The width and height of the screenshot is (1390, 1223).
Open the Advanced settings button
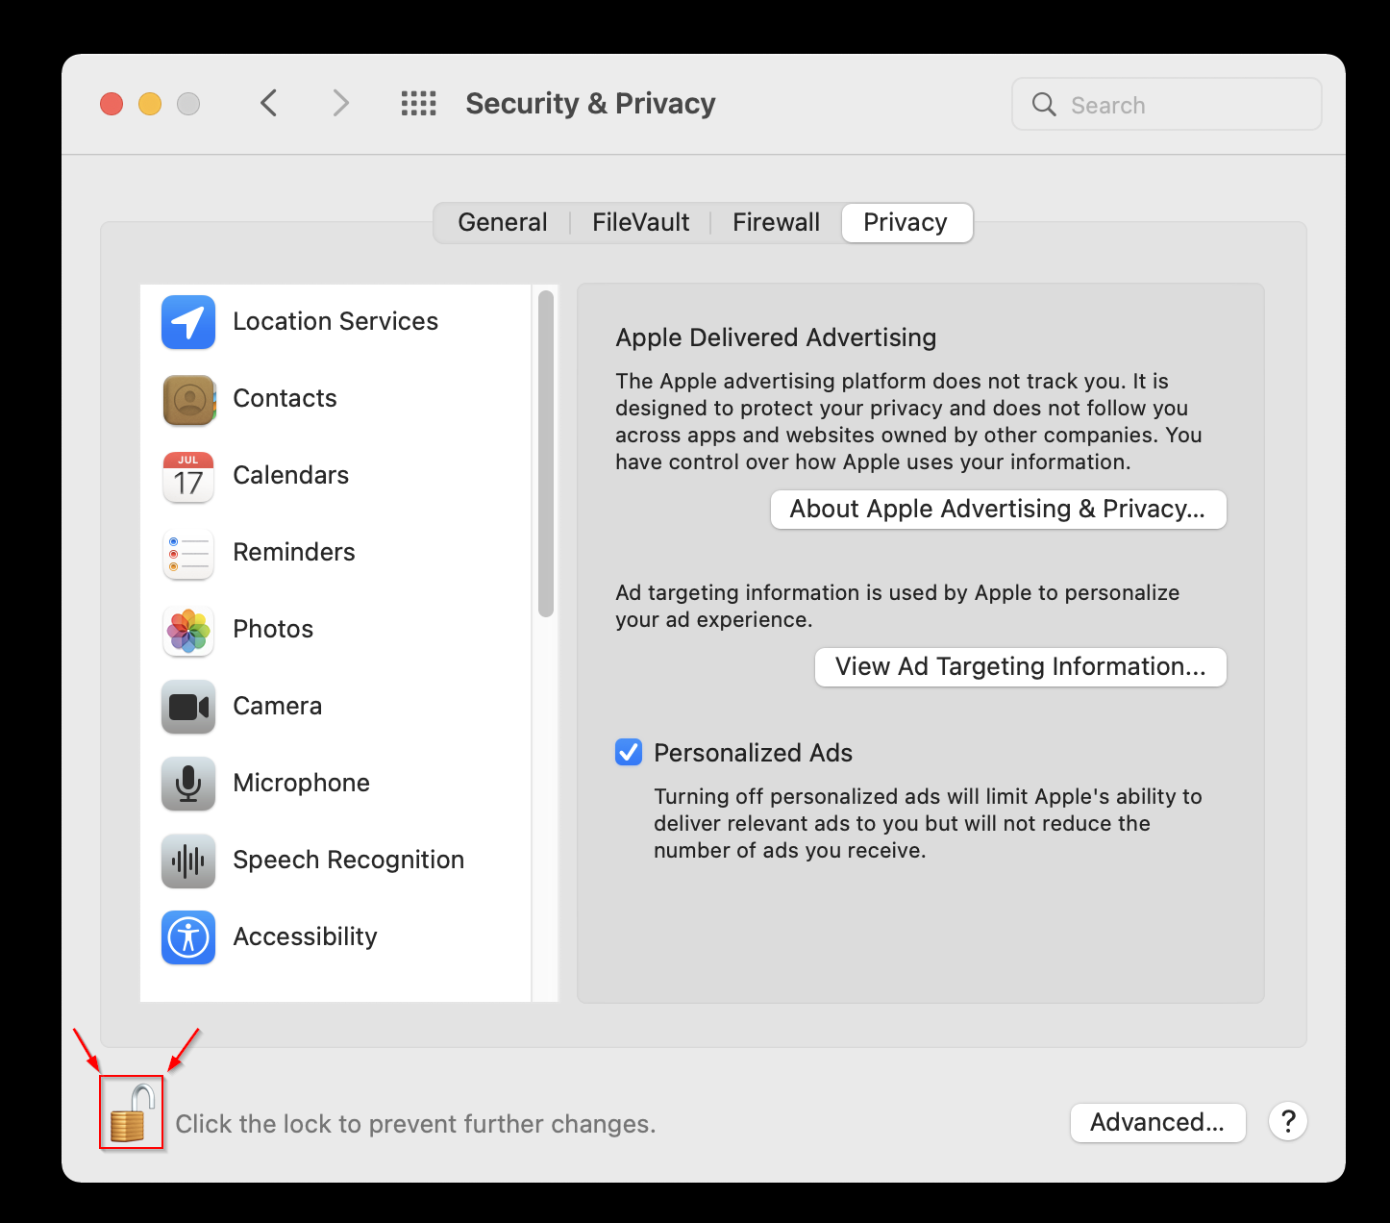tap(1157, 1122)
